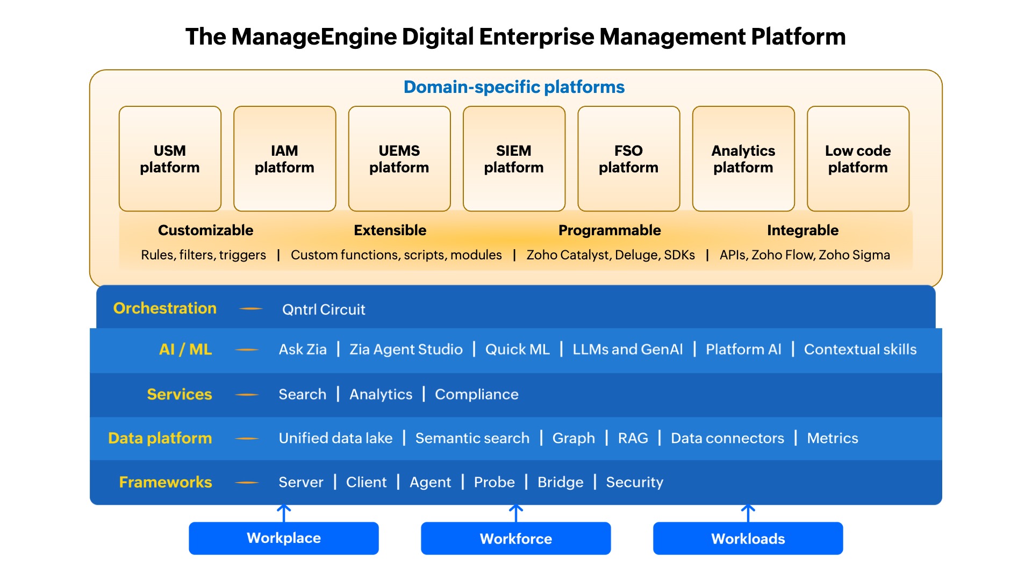Select 'Custom functions, scripts, modules' text
The image size is (1032, 580).
[396, 255]
